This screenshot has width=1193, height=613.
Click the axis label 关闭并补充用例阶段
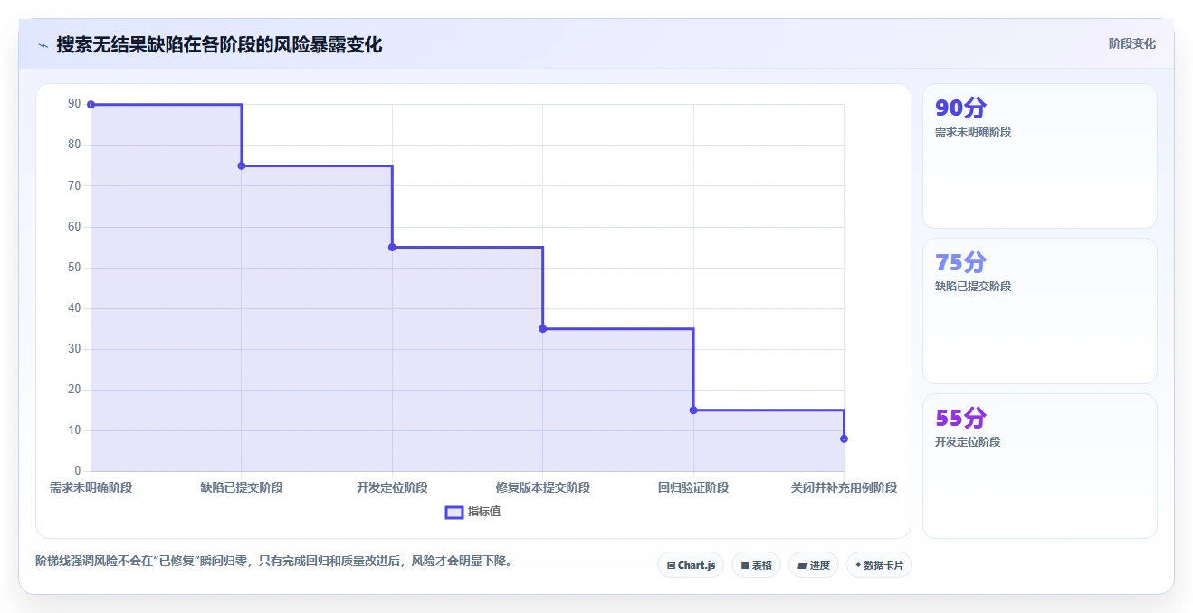844,487
